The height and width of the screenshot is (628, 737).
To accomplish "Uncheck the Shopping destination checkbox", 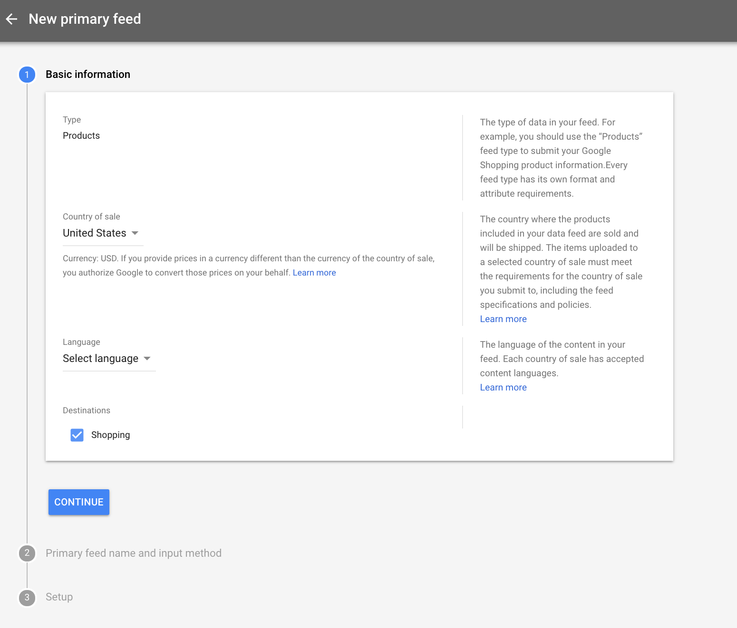I will (77, 435).
